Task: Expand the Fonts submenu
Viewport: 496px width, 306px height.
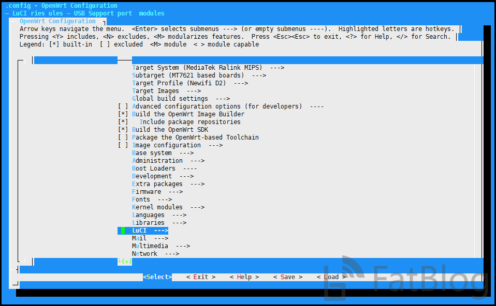Action: coord(152,200)
